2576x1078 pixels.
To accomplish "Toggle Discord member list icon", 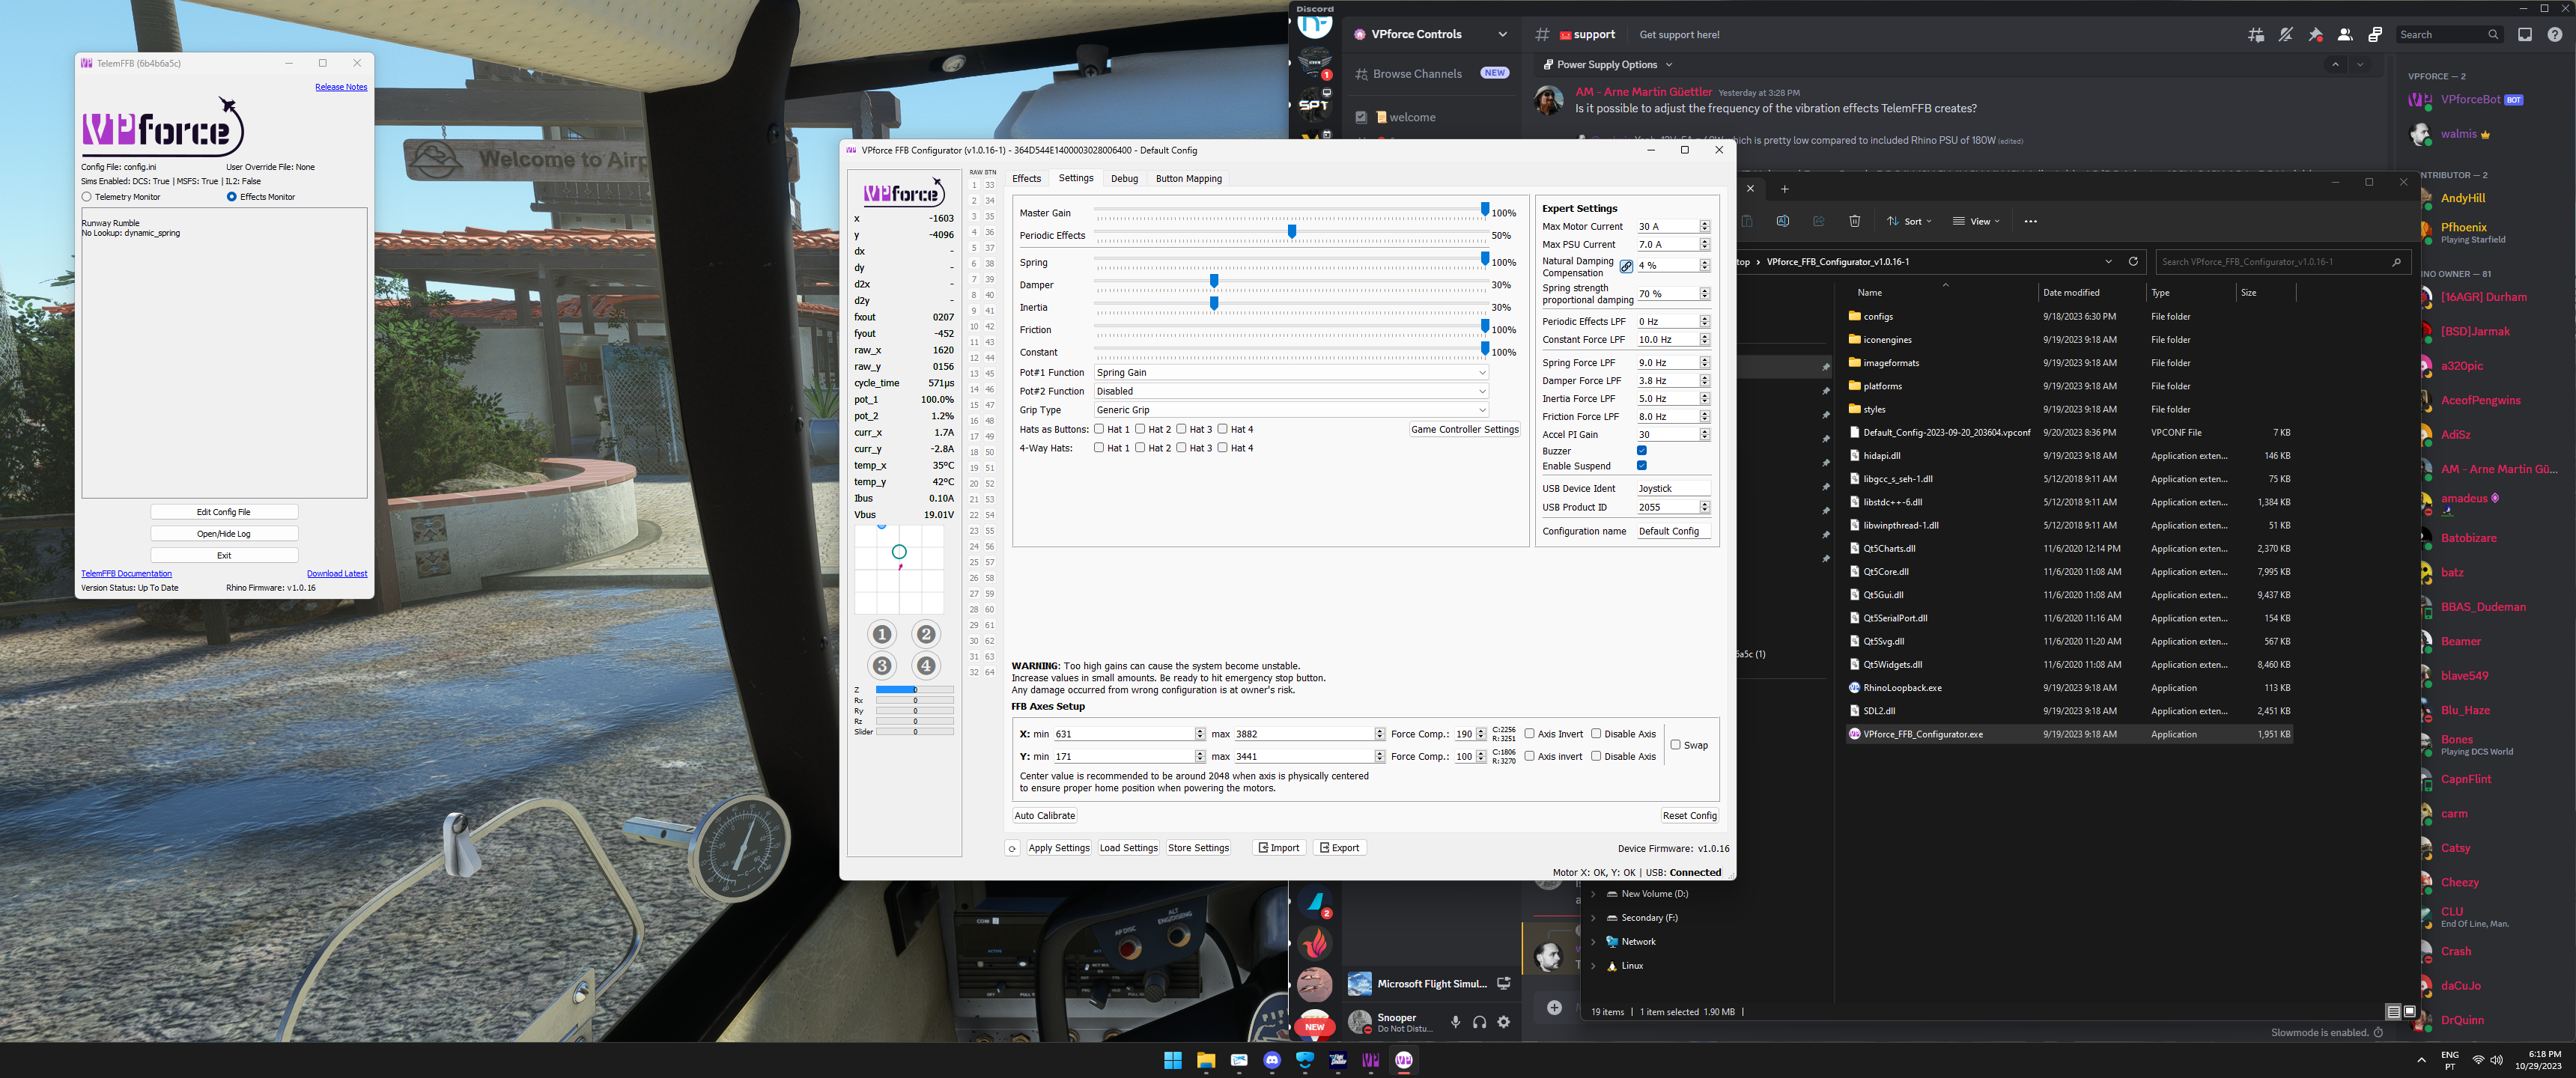I will click(x=2345, y=35).
